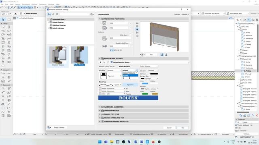Rotate the 3D preview with the orbit icon
The height and width of the screenshot is (145, 259).
[x=142, y=54]
